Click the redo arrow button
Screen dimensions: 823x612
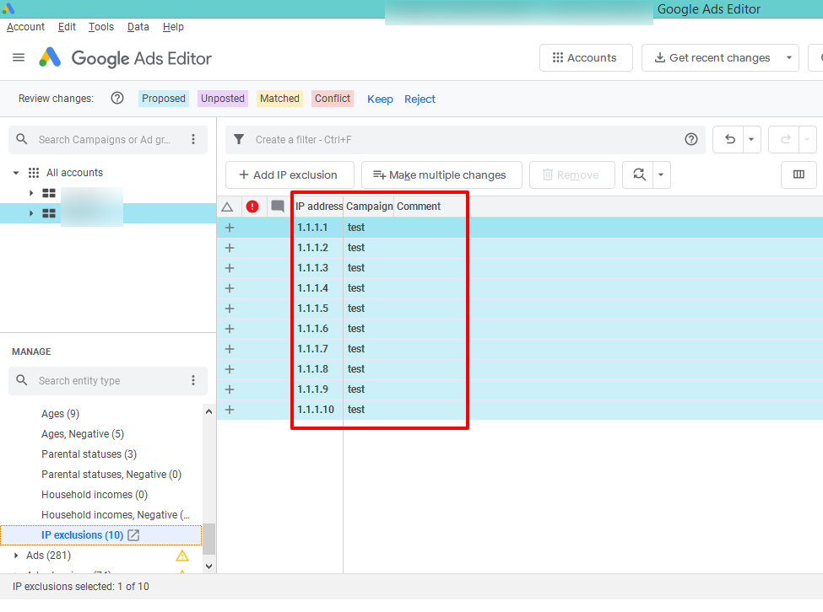(785, 139)
